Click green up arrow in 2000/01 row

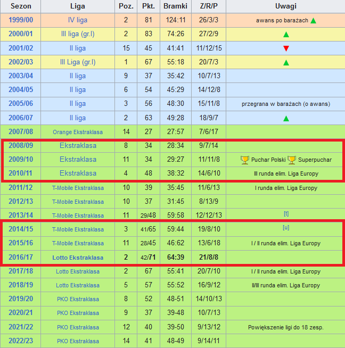coord(286,35)
